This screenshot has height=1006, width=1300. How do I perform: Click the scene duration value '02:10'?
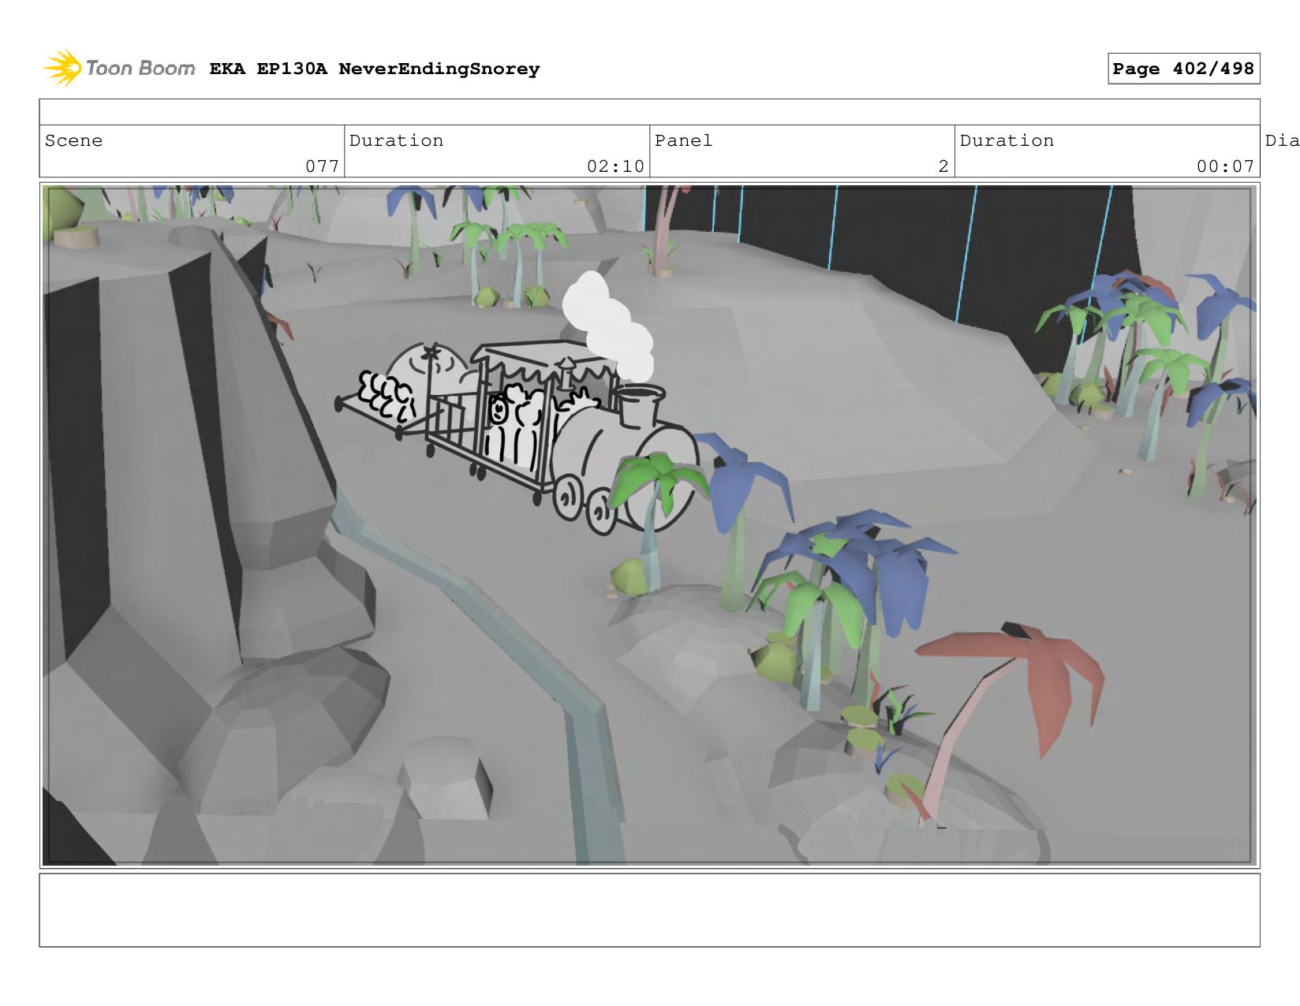point(615,166)
